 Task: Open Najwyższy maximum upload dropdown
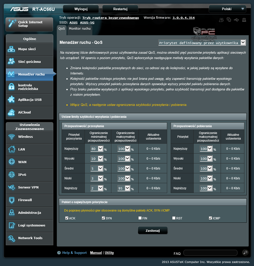(x=124, y=149)
